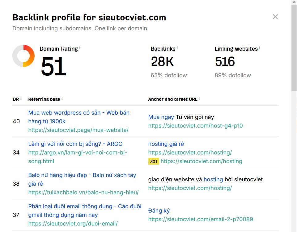Image resolution: width=297 pixels, height=232 pixels.
Task: Close the backlink profile dialog
Action: [275, 17]
